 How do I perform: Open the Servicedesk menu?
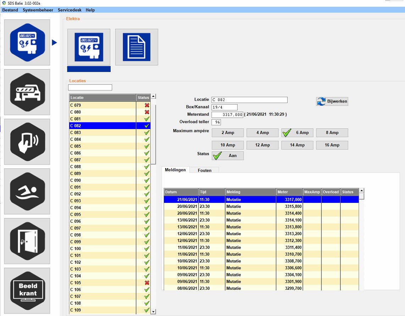[70, 10]
